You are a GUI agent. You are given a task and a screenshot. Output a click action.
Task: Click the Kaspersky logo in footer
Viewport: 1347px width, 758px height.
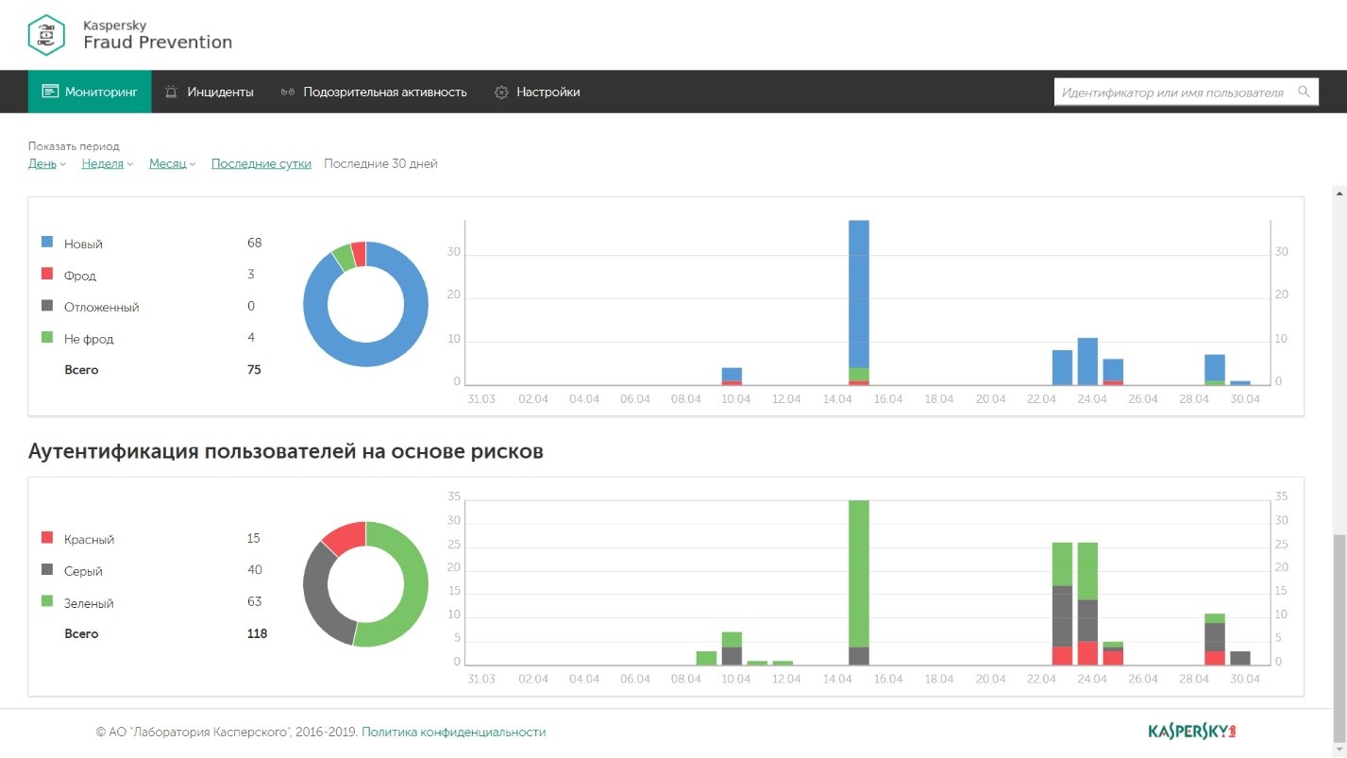(x=1192, y=732)
